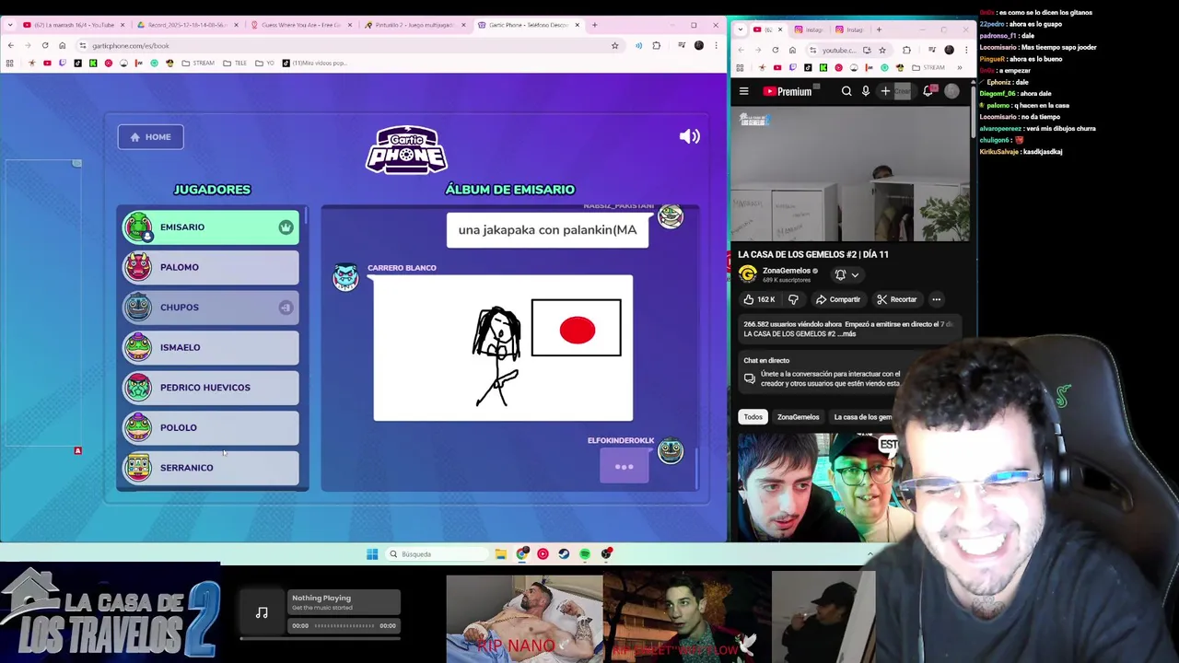Open a new tab in the left Chrome window
Image resolution: width=1179 pixels, height=663 pixels.
pyautogui.click(x=595, y=25)
